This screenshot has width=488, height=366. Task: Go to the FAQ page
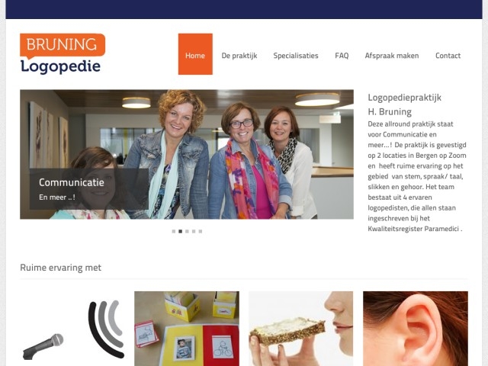coord(342,56)
